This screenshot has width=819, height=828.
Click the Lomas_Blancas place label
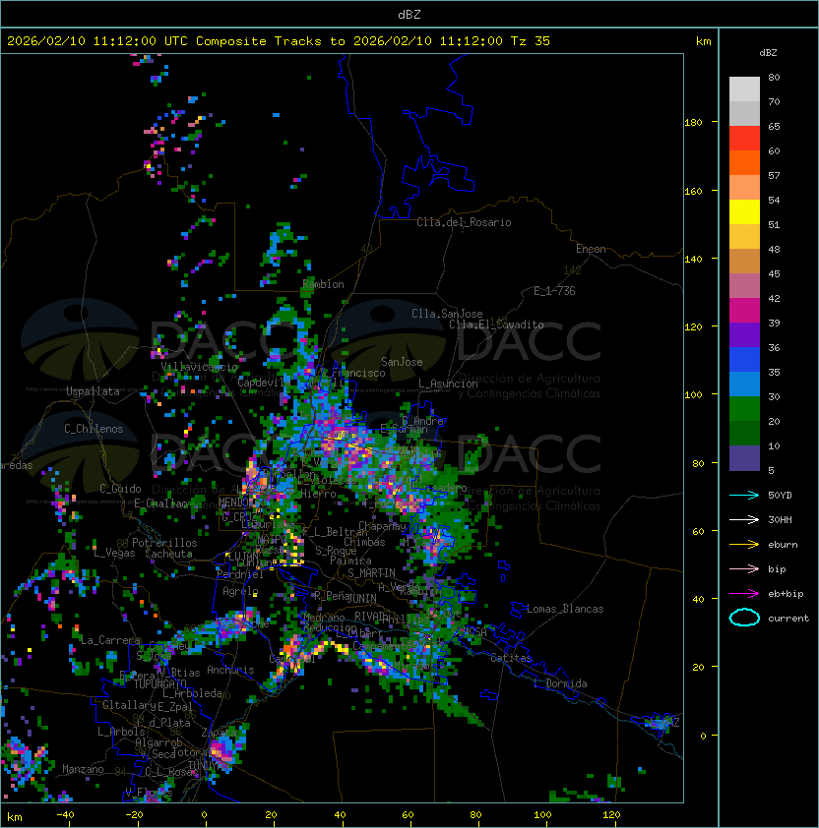(565, 609)
